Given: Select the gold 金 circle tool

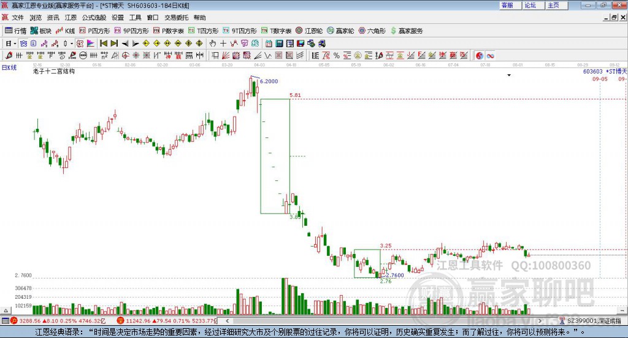Looking at the screenshot, I should pos(358,56).
